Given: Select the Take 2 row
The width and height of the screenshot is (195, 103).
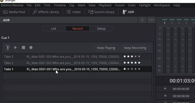Looking at the screenshot, I should coord(77,63).
